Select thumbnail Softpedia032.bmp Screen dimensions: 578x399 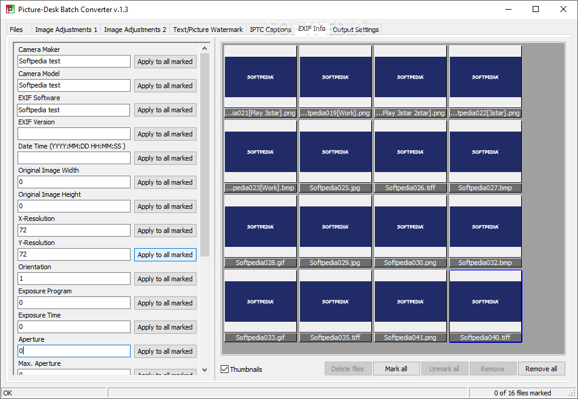(x=485, y=231)
